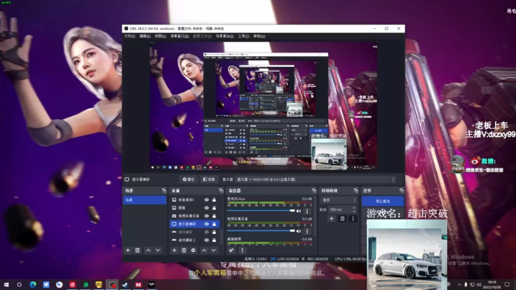Hide the 视频采集设备 source
Image resolution: width=516 pixels, height=290 pixels.
pyautogui.click(x=206, y=216)
